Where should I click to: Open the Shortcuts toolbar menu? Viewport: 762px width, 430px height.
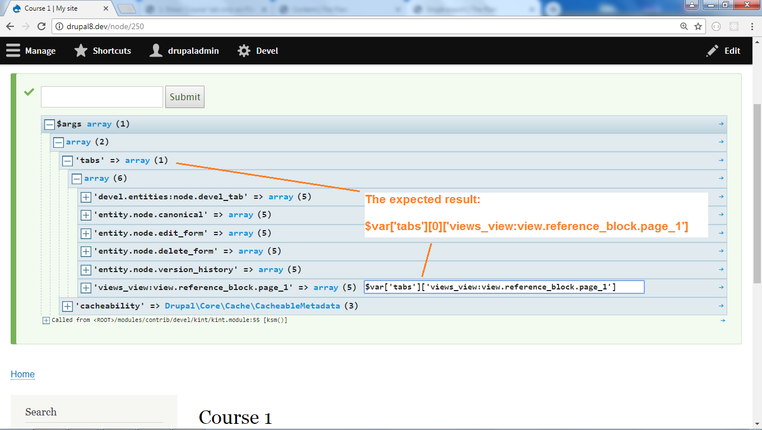coord(103,51)
